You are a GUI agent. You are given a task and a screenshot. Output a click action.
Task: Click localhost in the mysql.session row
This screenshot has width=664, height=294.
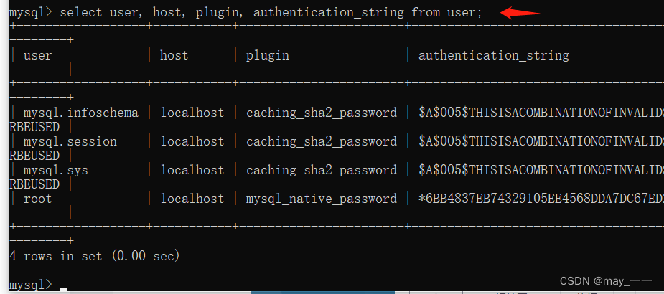coord(192,141)
